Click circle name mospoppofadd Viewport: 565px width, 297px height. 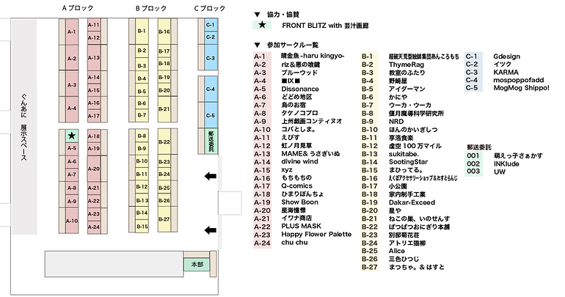[518, 80]
